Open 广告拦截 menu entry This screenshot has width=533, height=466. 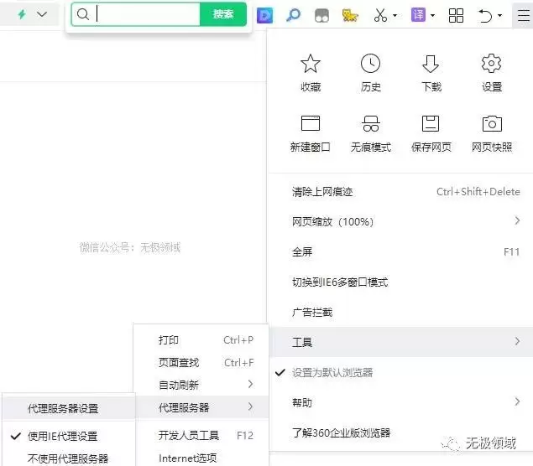click(x=401, y=312)
